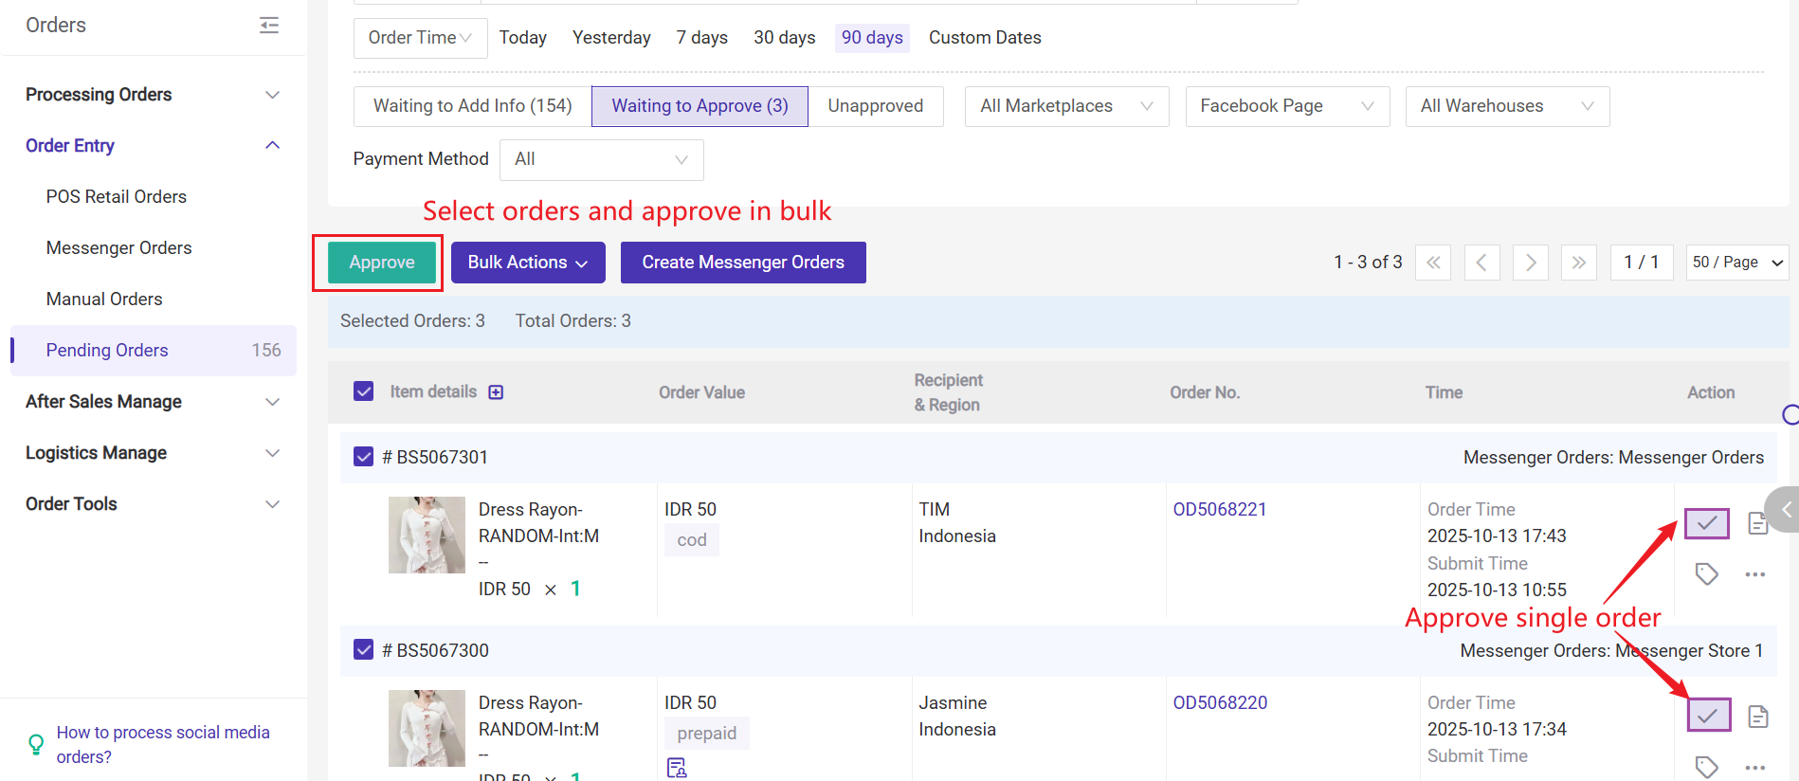Expand item details plus icon in header
Image resolution: width=1799 pixels, height=781 pixels.
(x=496, y=392)
